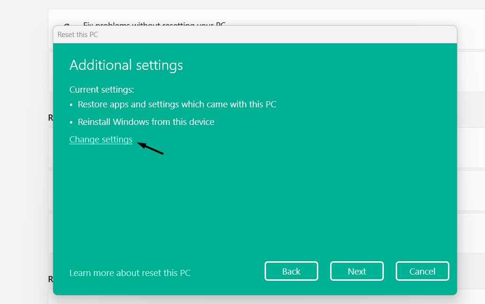Click the Current settings label
The width and height of the screenshot is (485, 304).
tap(102, 90)
